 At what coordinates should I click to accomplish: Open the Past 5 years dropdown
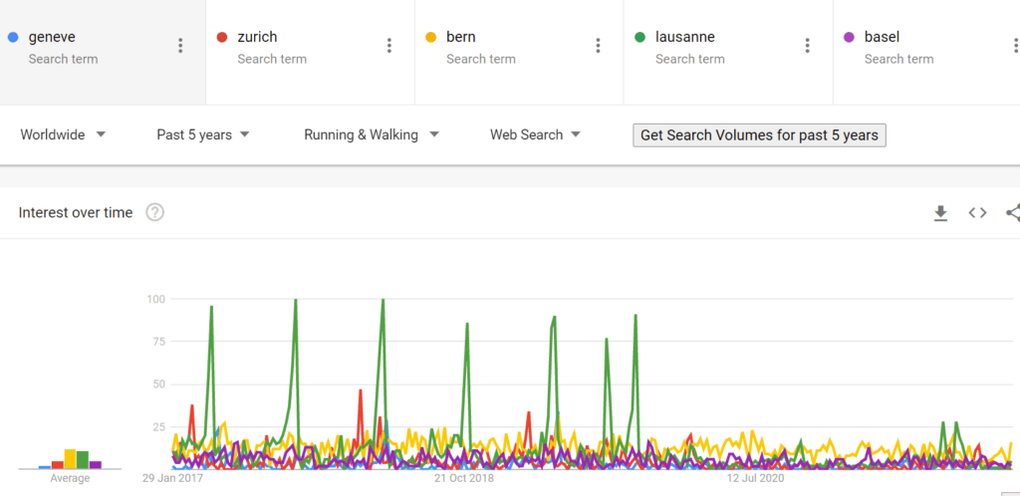click(x=203, y=135)
